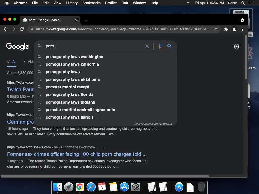Choose the plain 'pornography laws' suggestion

pyautogui.click(x=105, y=72)
